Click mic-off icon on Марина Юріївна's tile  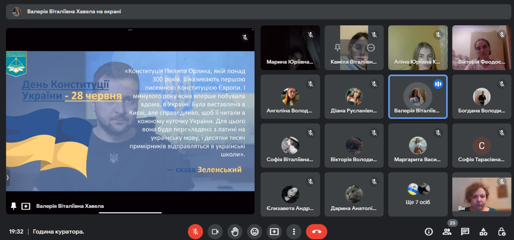(310, 35)
